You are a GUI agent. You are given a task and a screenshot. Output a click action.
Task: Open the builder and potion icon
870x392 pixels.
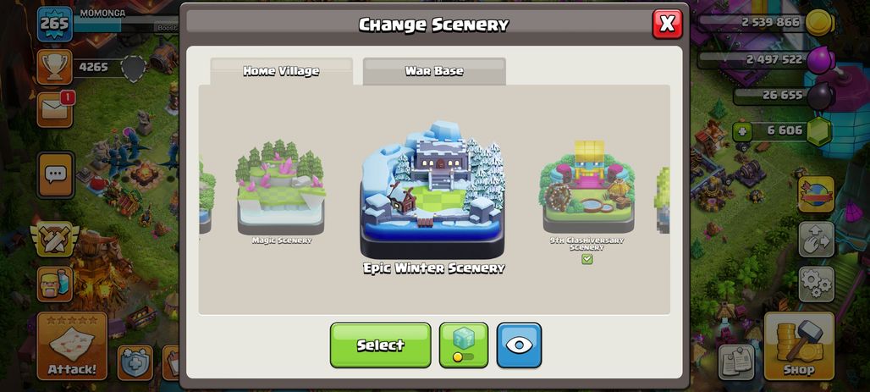pos(56,284)
